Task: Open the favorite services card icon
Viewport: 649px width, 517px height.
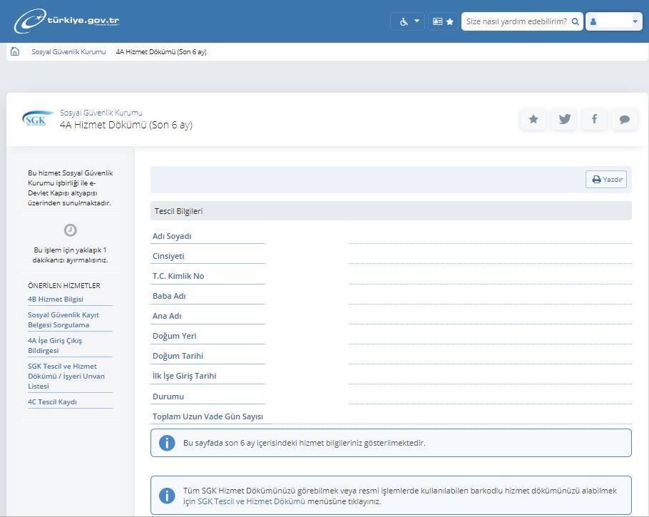Action: click(x=443, y=21)
